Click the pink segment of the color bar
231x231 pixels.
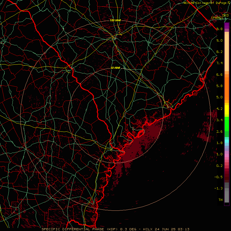227,156
